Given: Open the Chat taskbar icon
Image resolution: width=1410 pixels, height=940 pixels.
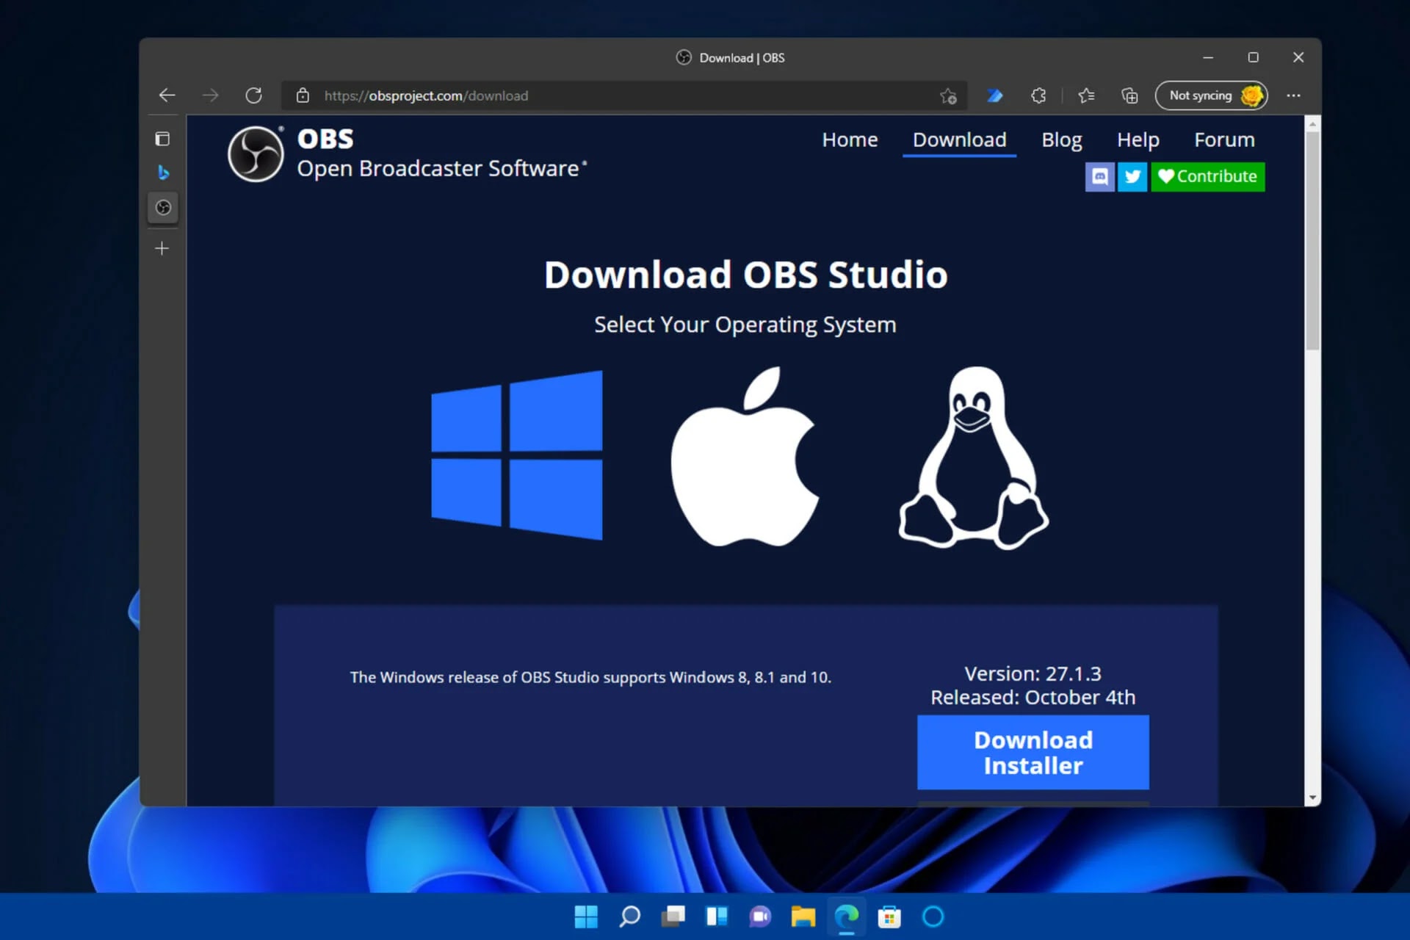Looking at the screenshot, I should pyautogui.click(x=760, y=916).
